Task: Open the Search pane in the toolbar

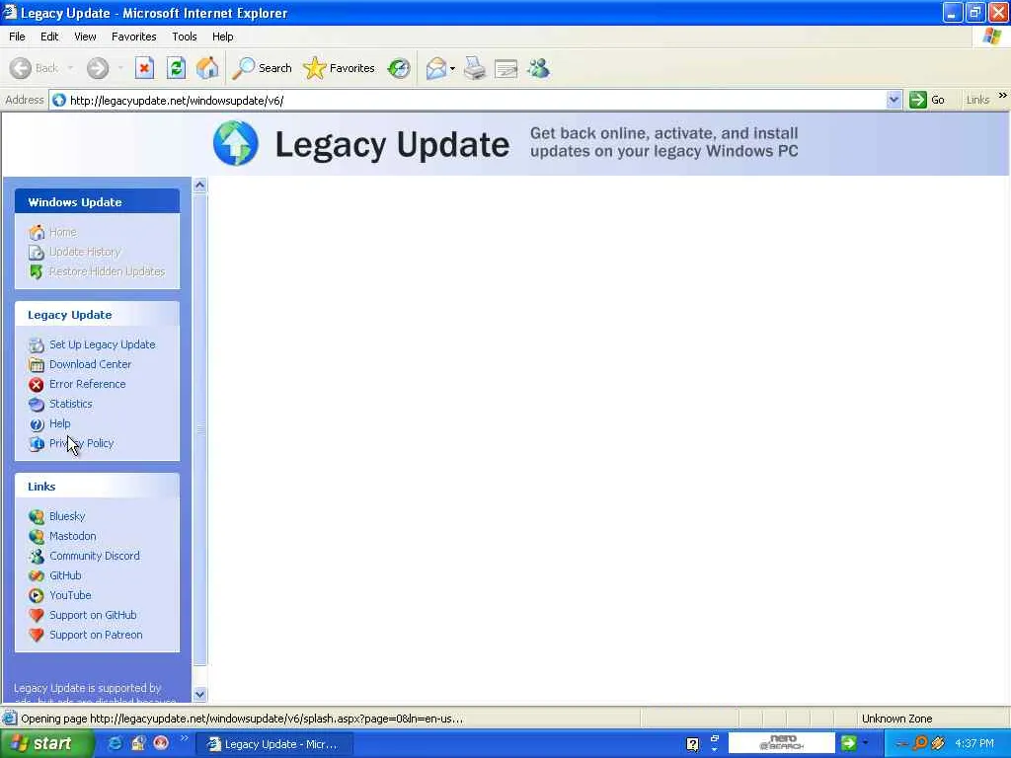Action: pos(263,68)
